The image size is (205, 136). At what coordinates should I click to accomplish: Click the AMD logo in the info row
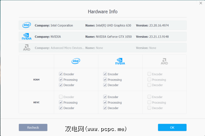(x=27, y=48)
